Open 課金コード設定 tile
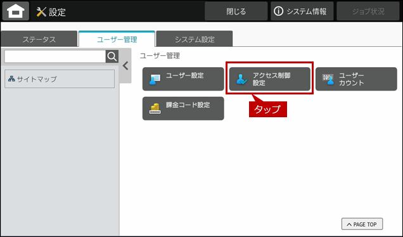The width and height of the screenshot is (403, 237). click(183, 108)
